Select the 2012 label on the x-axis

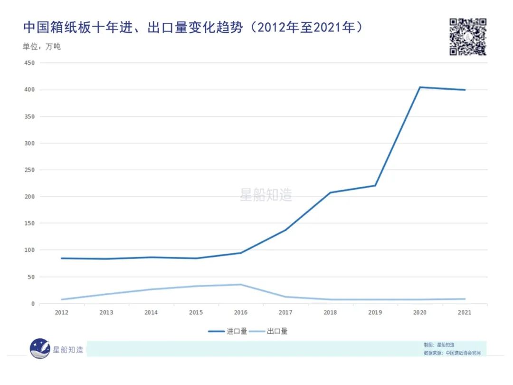(x=62, y=313)
